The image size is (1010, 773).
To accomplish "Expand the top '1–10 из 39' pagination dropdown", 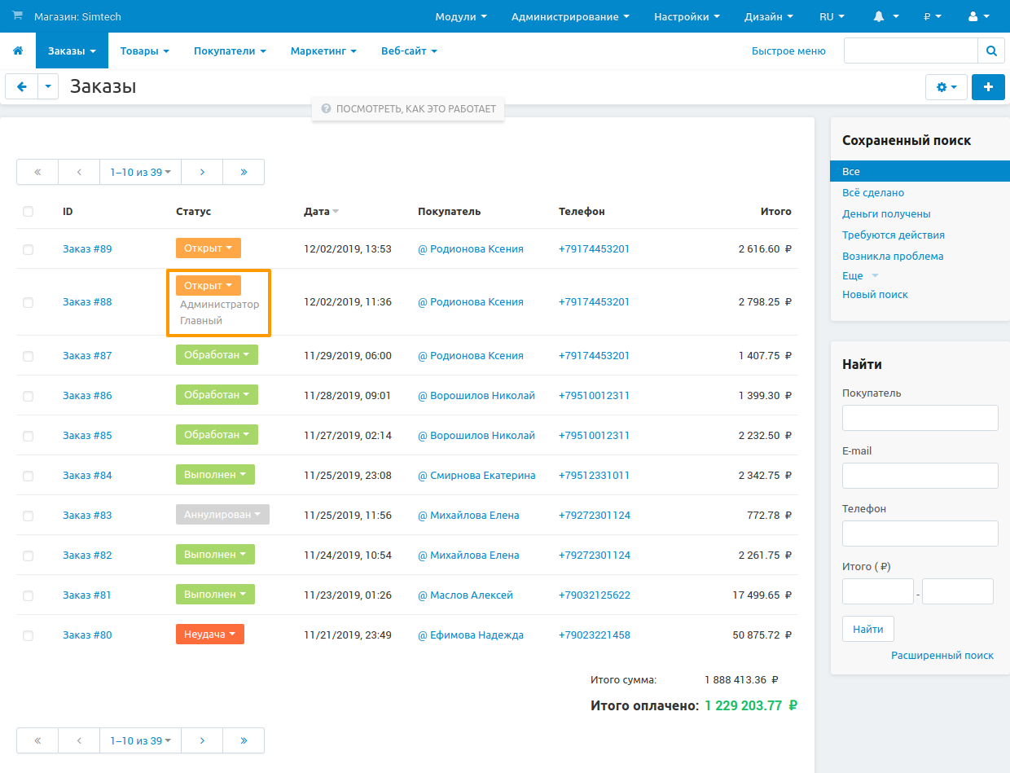I will [140, 172].
